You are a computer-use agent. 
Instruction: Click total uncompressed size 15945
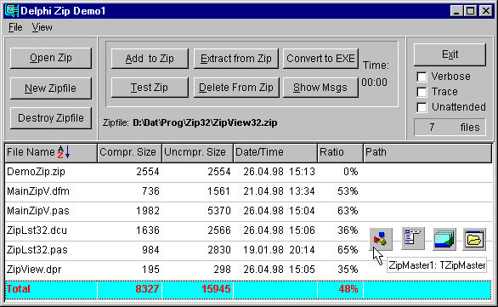[x=216, y=289]
